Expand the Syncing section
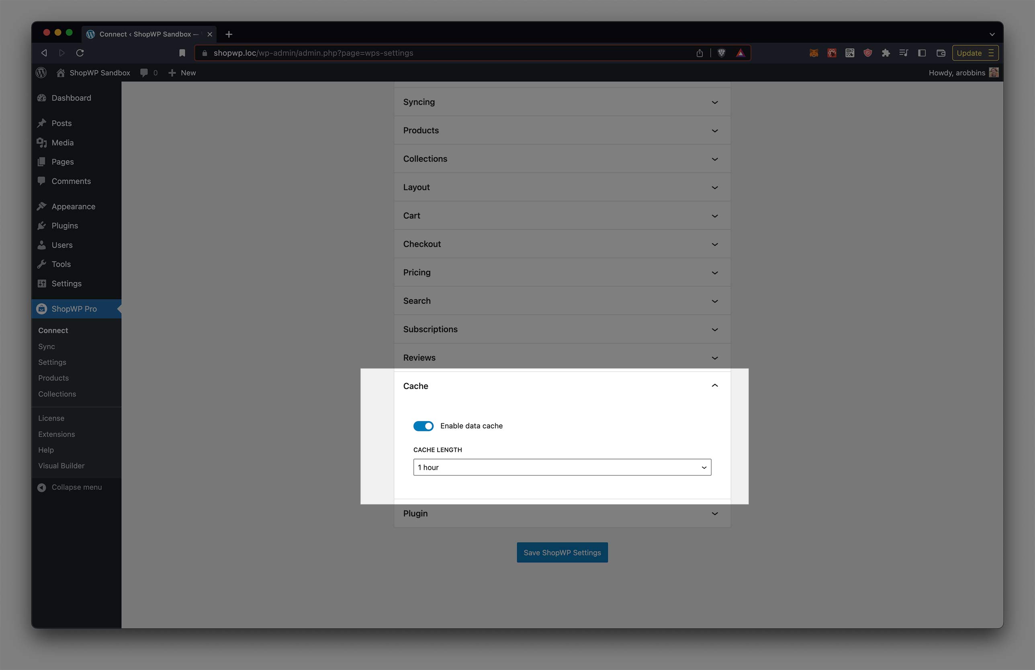Screen dimensions: 1035x670 coord(561,102)
